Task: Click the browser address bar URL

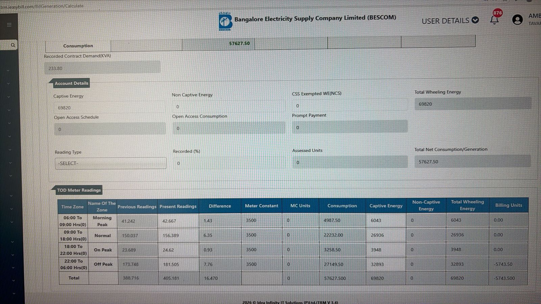Action: [42, 6]
